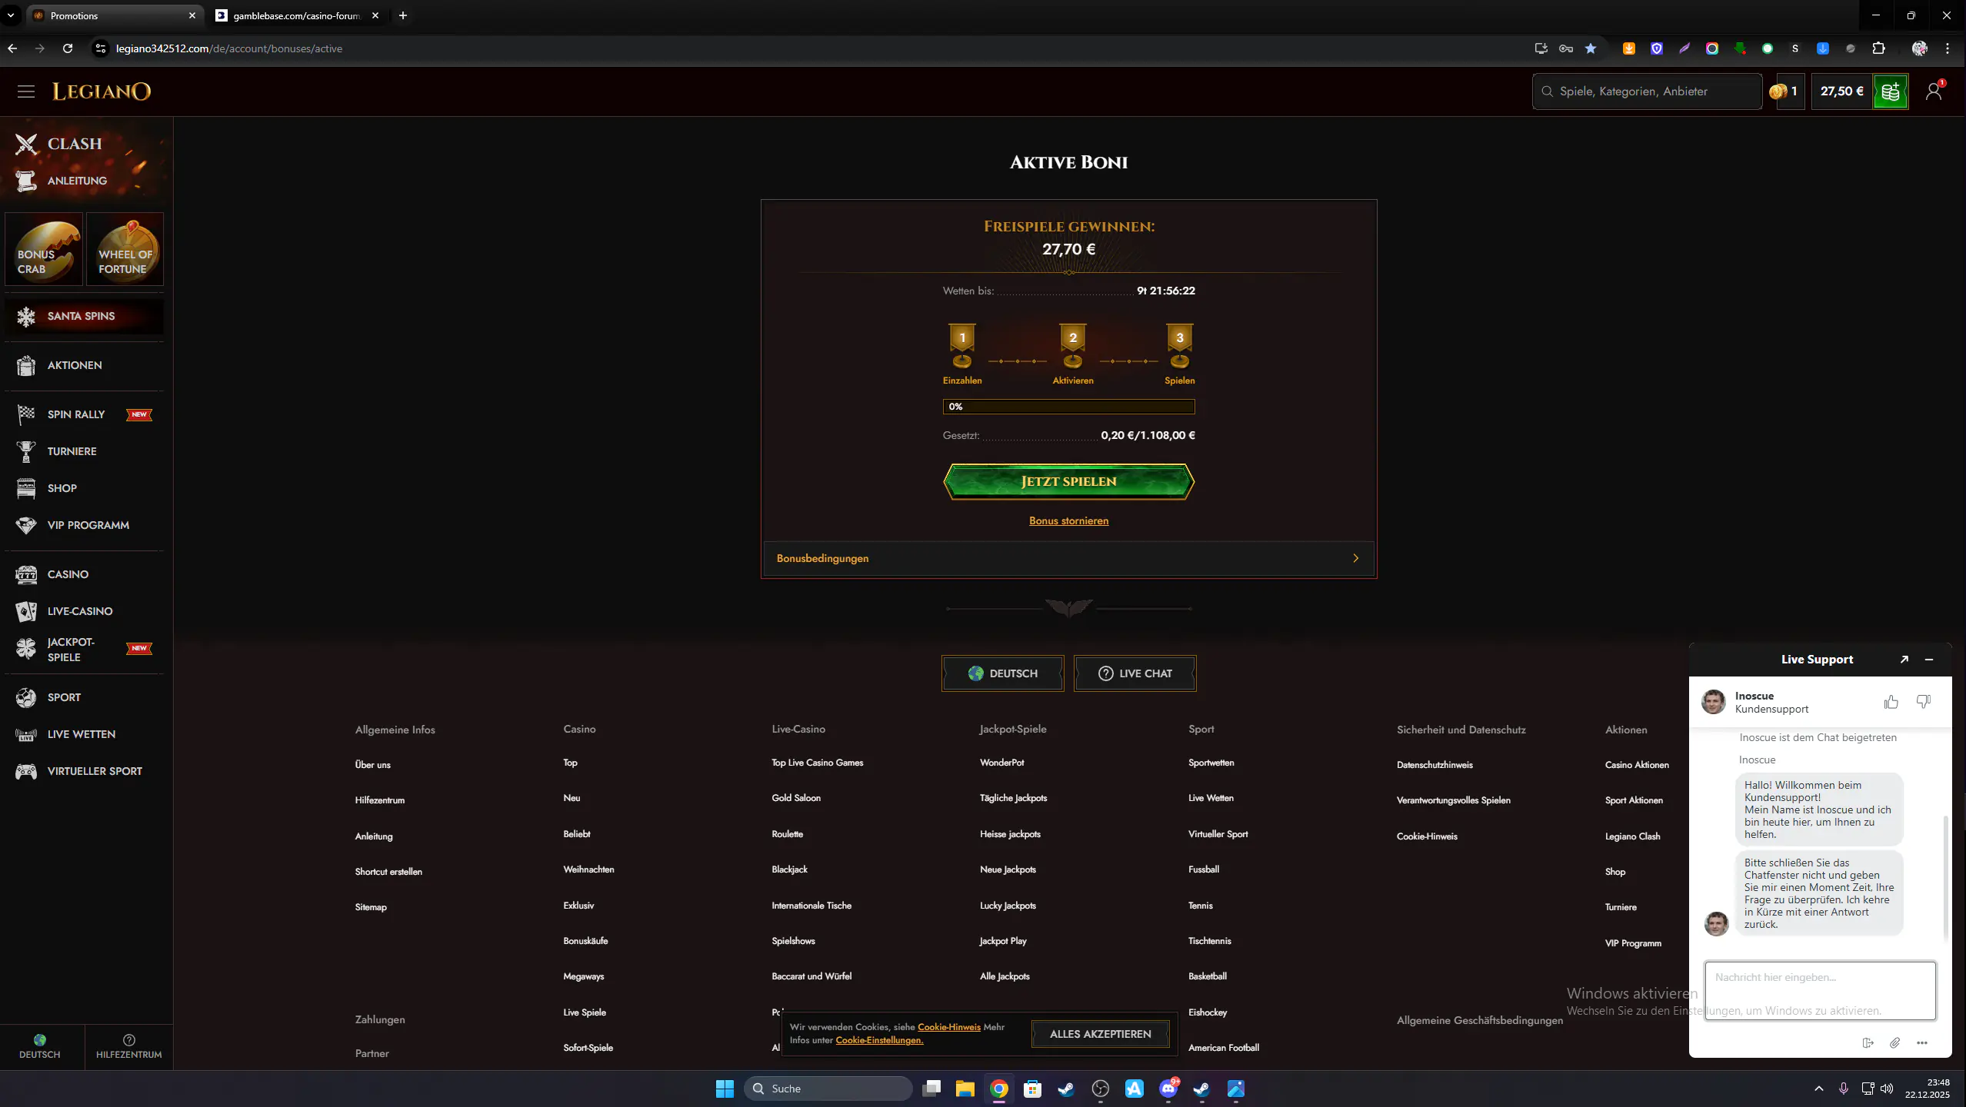Click the Casino slot machine icon

click(x=26, y=574)
